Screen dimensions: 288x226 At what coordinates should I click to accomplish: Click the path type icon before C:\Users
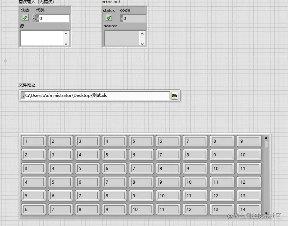click(23, 96)
